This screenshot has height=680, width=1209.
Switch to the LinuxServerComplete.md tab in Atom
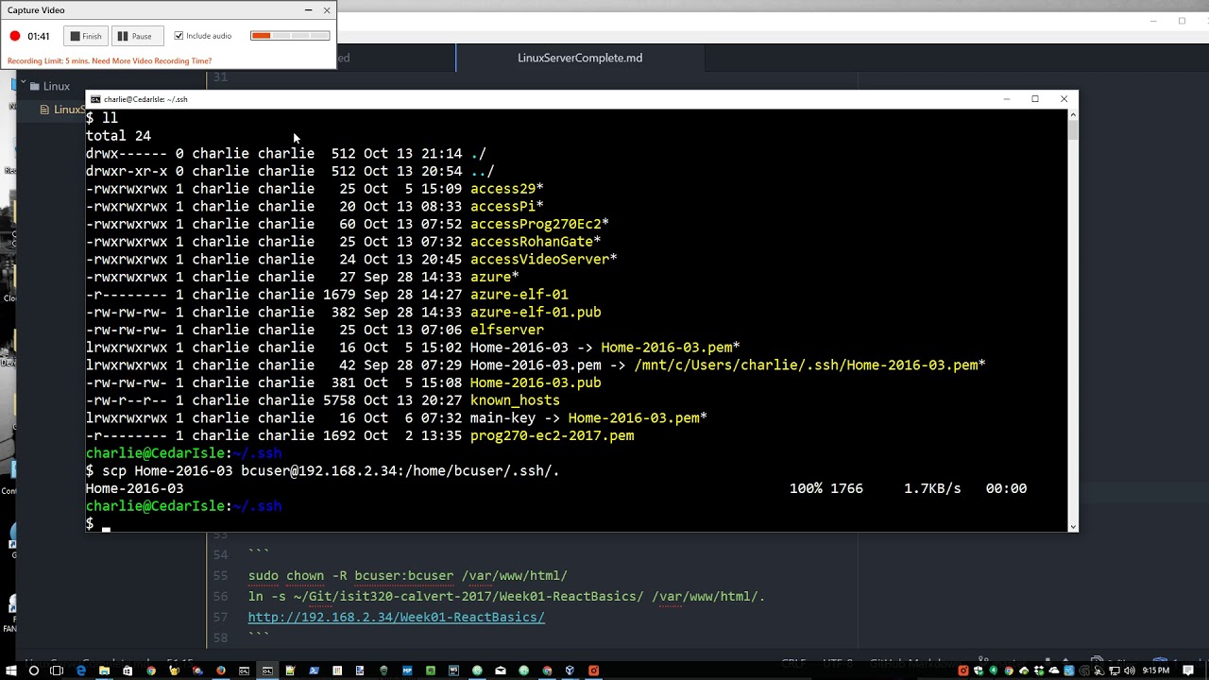click(x=580, y=58)
